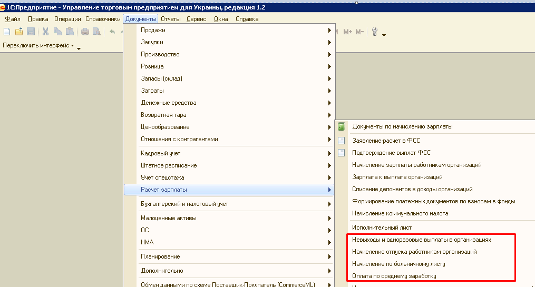Expand the Штатное расписание submenu

[229, 166]
